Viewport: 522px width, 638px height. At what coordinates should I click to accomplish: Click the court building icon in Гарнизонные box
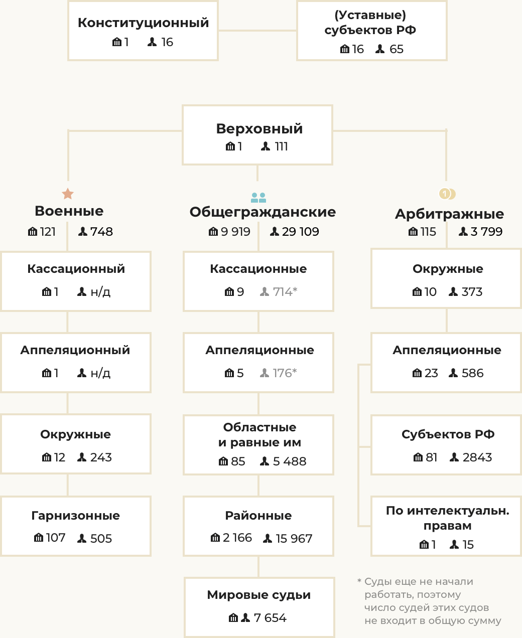click(x=39, y=538)
